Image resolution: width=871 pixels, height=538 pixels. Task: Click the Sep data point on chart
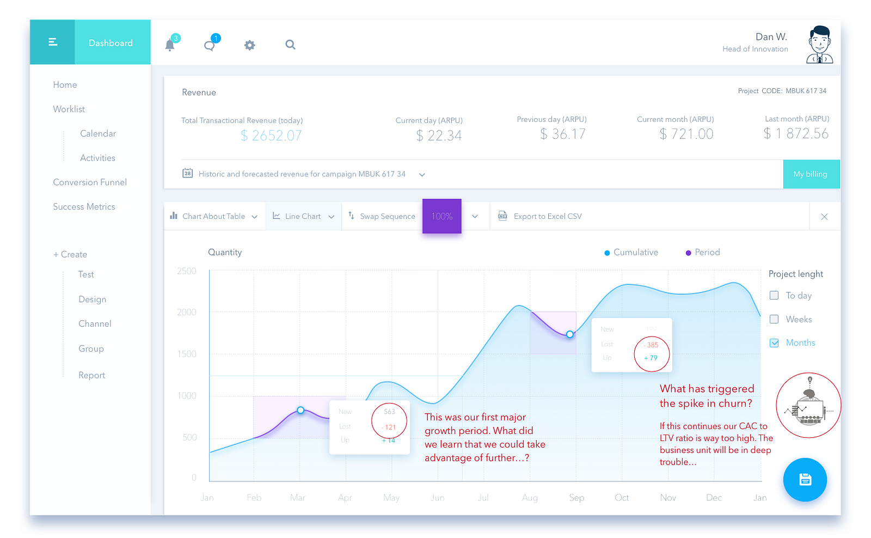[570, 334]
